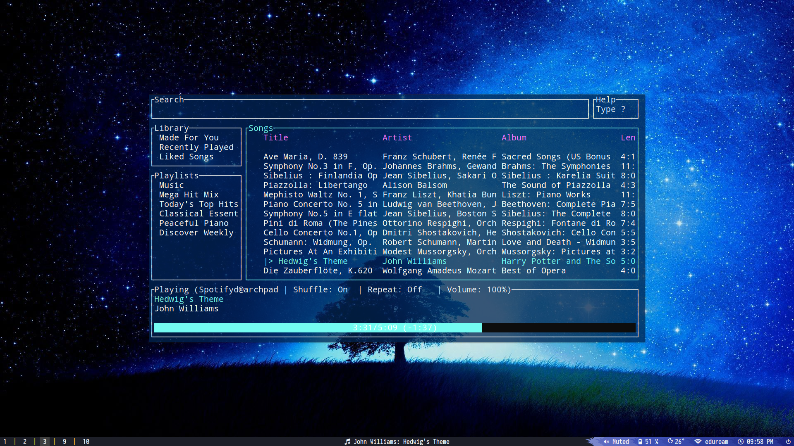Click artist Alison Balsom

pos(415,185)
